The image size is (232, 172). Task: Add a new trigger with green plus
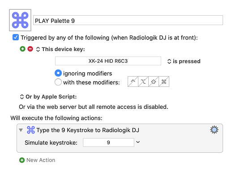coord(22,49)
